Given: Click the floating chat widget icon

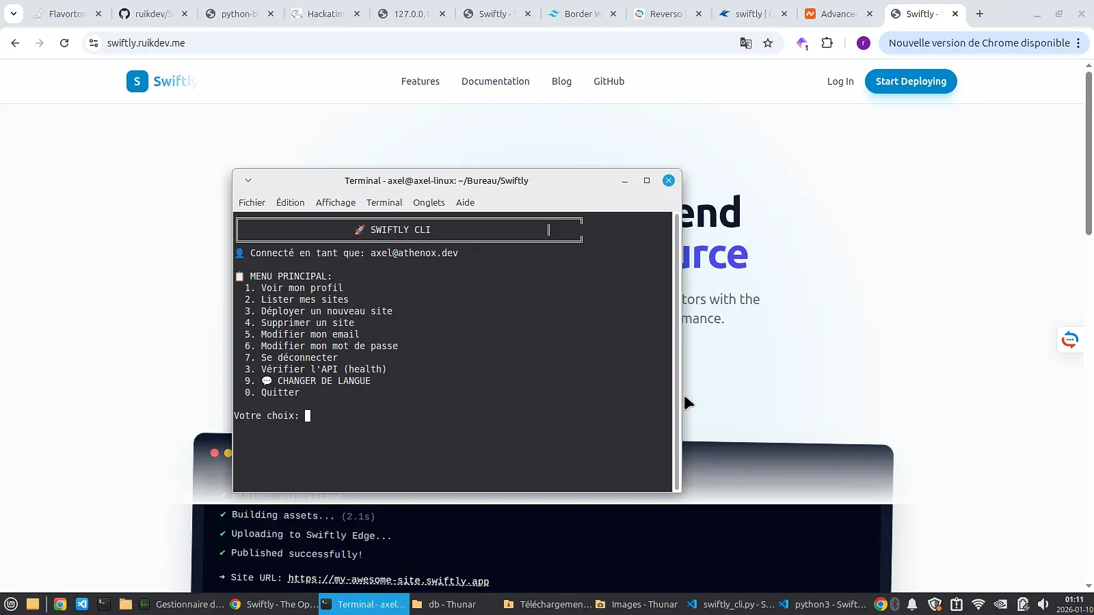Looking at the screenshot, I should tap(1069, 340).
